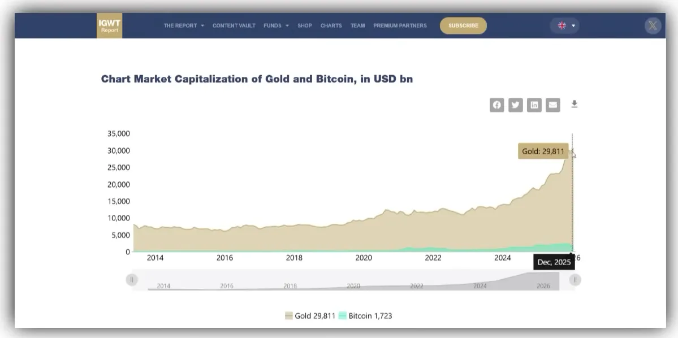Toggle Bitcoin series in chart legend
The image size is (678, 338).
click(x=365, y=316)
